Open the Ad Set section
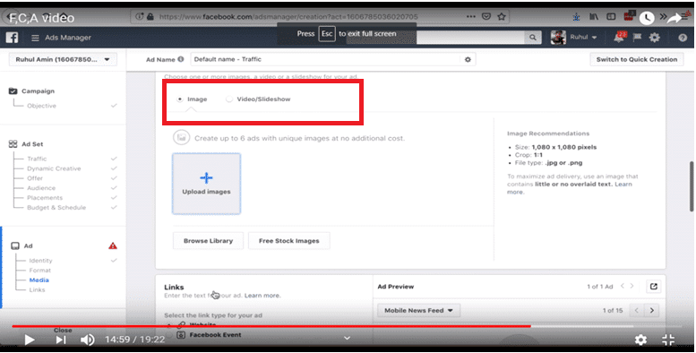 tap(32, 144)
